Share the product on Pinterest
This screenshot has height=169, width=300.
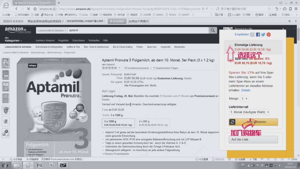[x=269, y=35]
